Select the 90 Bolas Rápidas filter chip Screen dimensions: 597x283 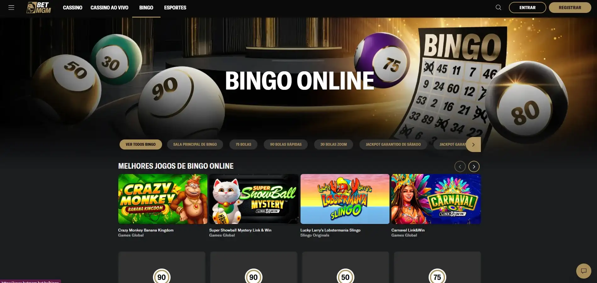click(286, 144)
